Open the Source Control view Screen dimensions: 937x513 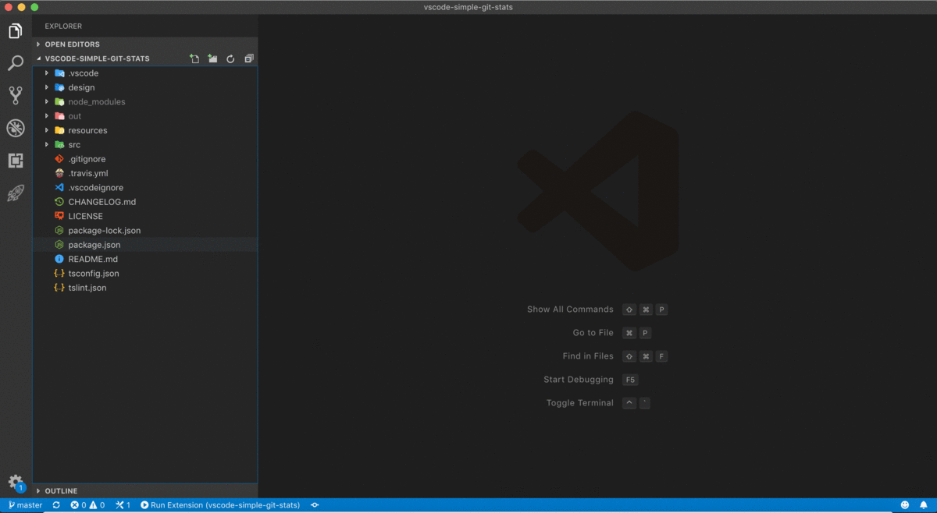tap(16, 95)
